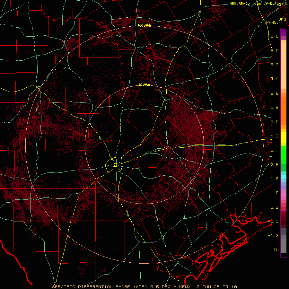Click the pink segment of the color bar

coord(284,195)
